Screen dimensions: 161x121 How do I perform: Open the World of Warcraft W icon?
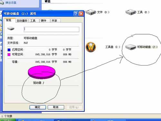point(91,47)
